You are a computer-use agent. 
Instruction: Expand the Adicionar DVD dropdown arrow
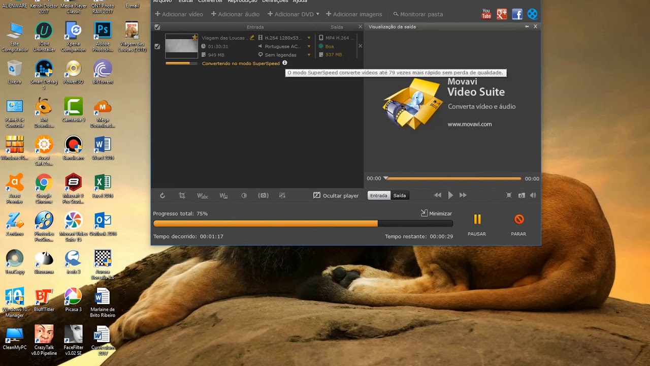317,14
